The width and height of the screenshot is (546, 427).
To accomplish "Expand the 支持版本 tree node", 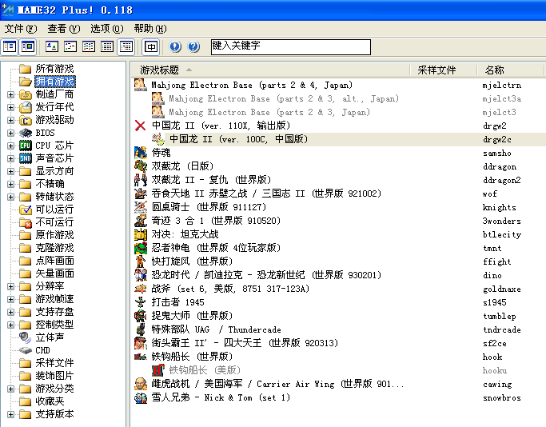I will pyautogui.click(x=11, y=414).
